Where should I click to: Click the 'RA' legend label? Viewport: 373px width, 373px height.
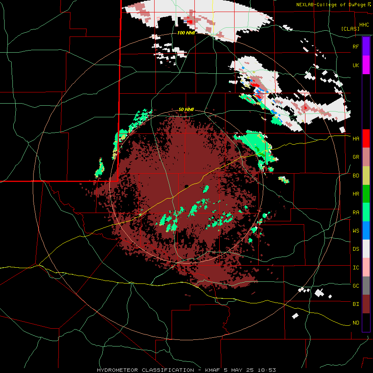pyautogui.click(x=356, y=213)
